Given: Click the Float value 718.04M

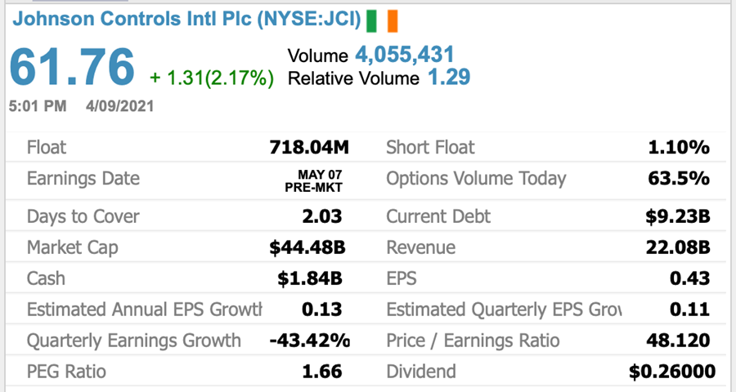Looking at the screenshot, I should pos(309,147).
